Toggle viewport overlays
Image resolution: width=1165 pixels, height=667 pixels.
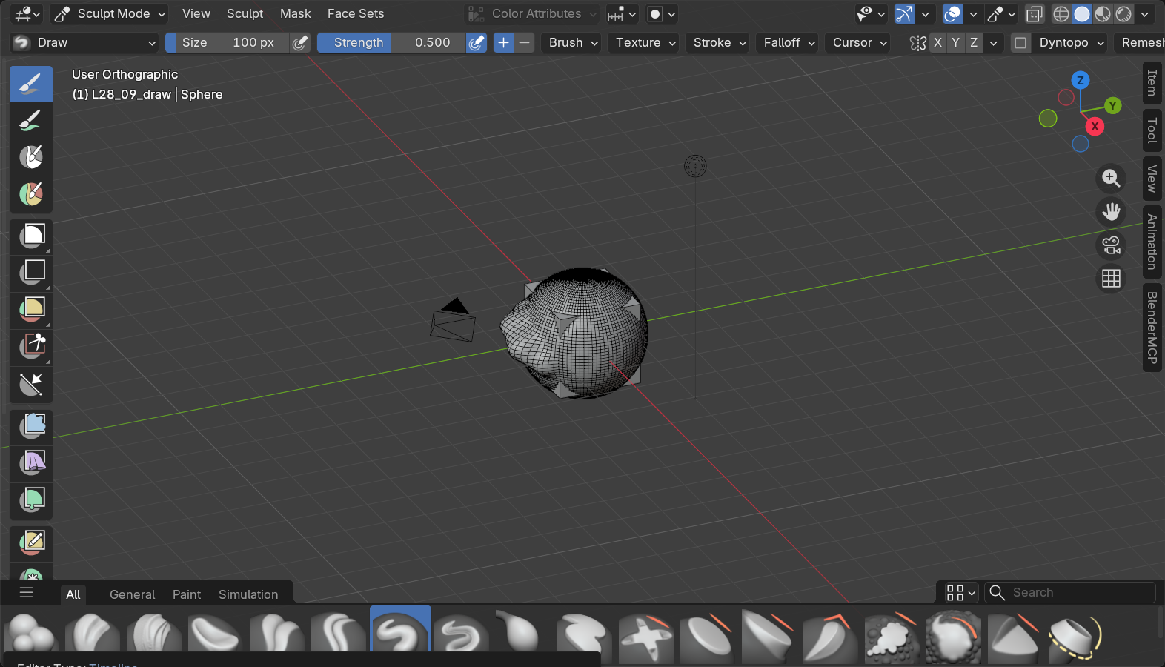pyautogui.click(x=952, y=13)
